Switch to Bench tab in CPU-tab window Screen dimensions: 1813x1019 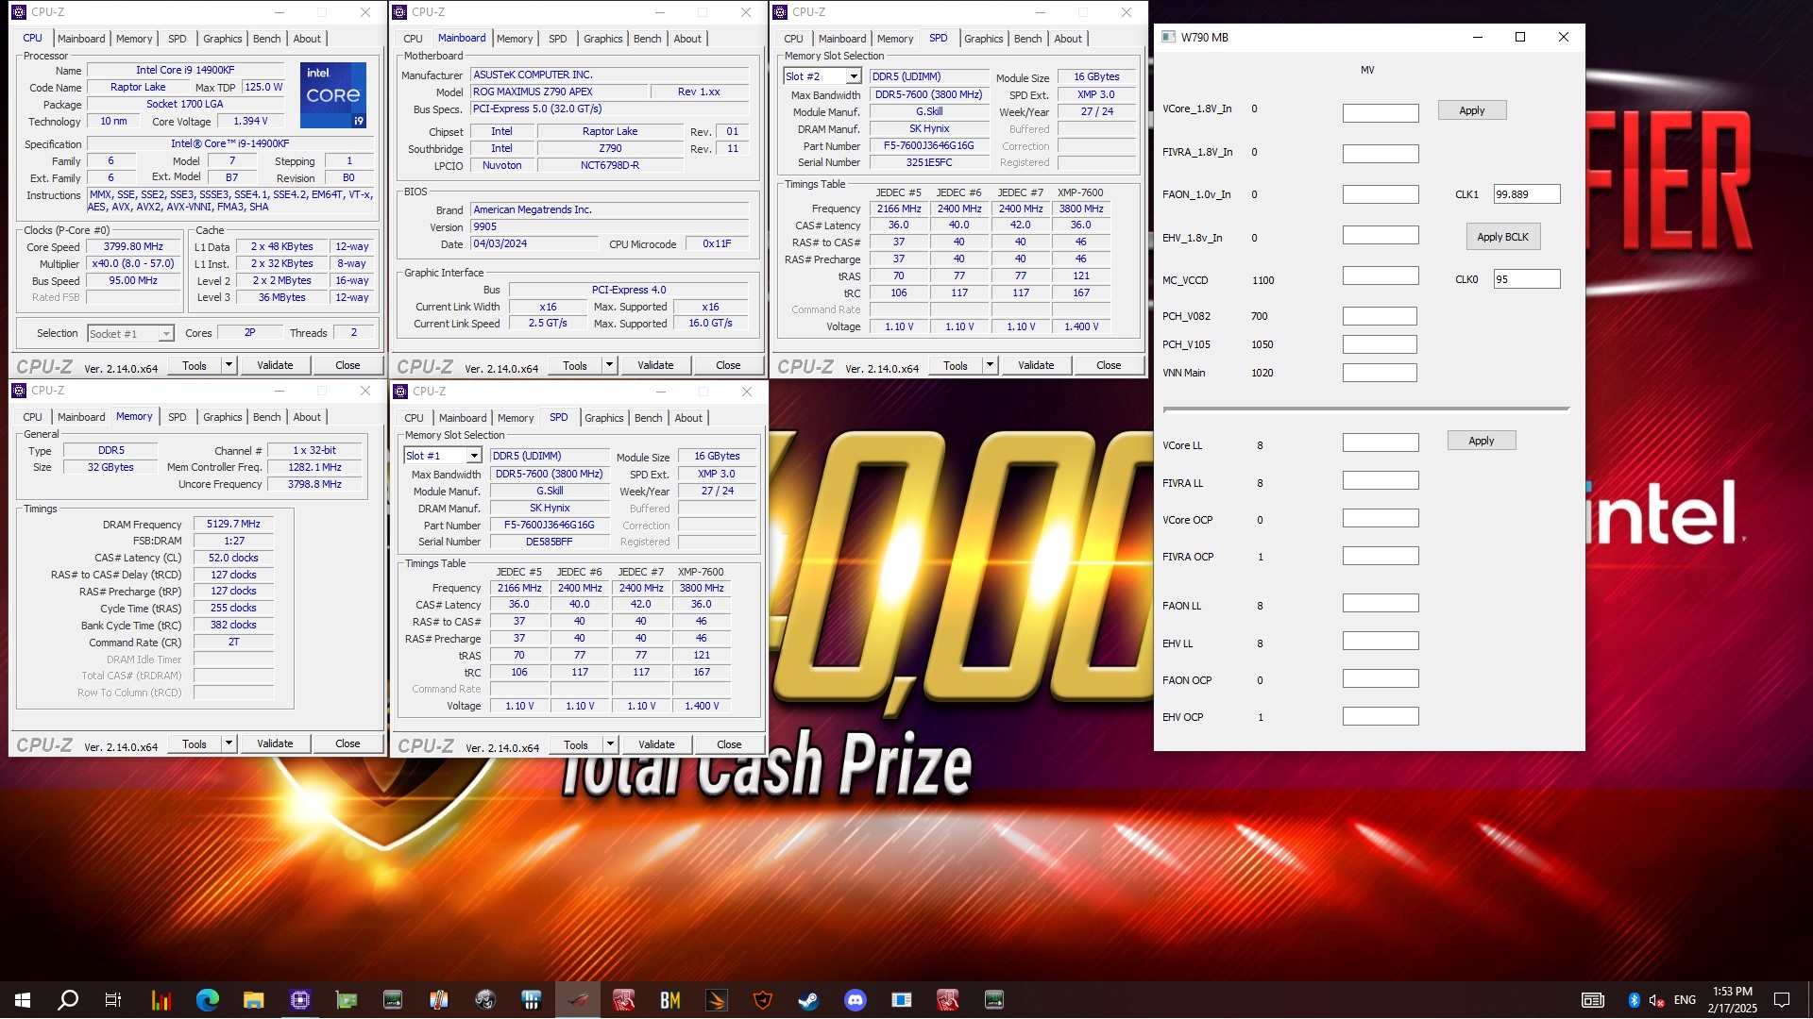(267, 39)
